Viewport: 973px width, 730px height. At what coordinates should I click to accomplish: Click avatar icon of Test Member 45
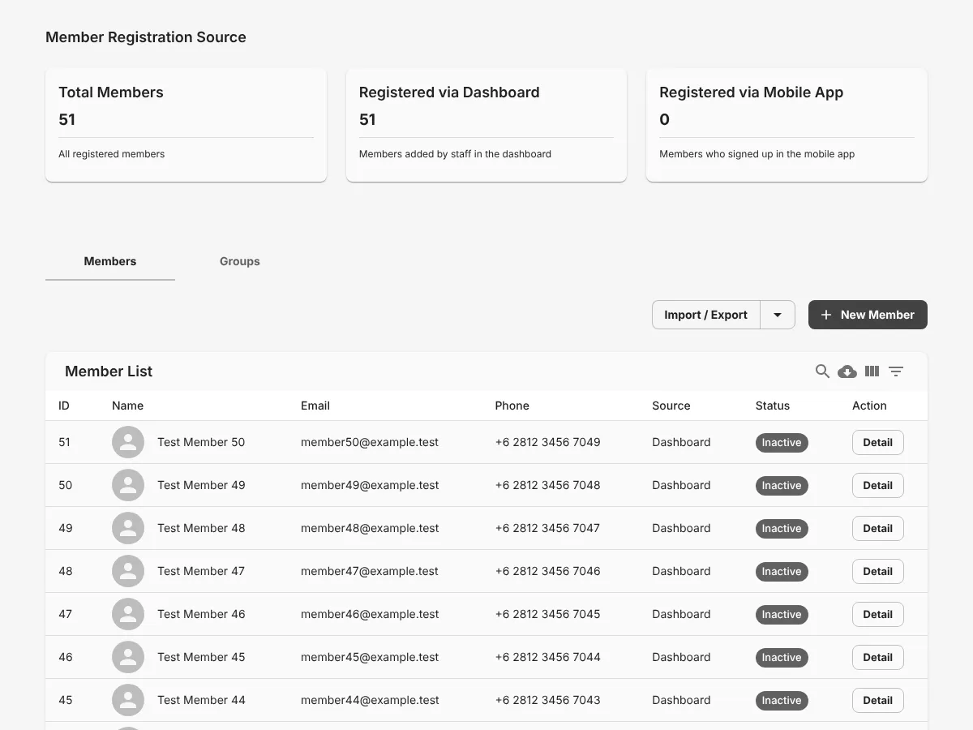(128, 657)
